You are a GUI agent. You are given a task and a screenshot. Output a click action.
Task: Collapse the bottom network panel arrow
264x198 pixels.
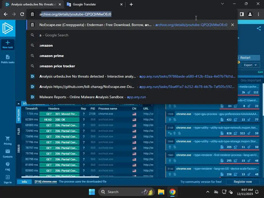19,104
